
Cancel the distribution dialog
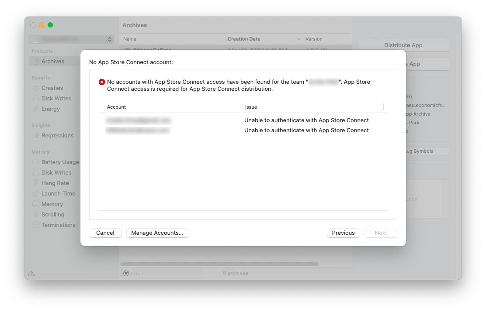(105, 233)
